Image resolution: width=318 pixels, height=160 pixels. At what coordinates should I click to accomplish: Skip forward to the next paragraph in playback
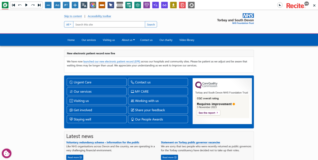coord(39,5)
